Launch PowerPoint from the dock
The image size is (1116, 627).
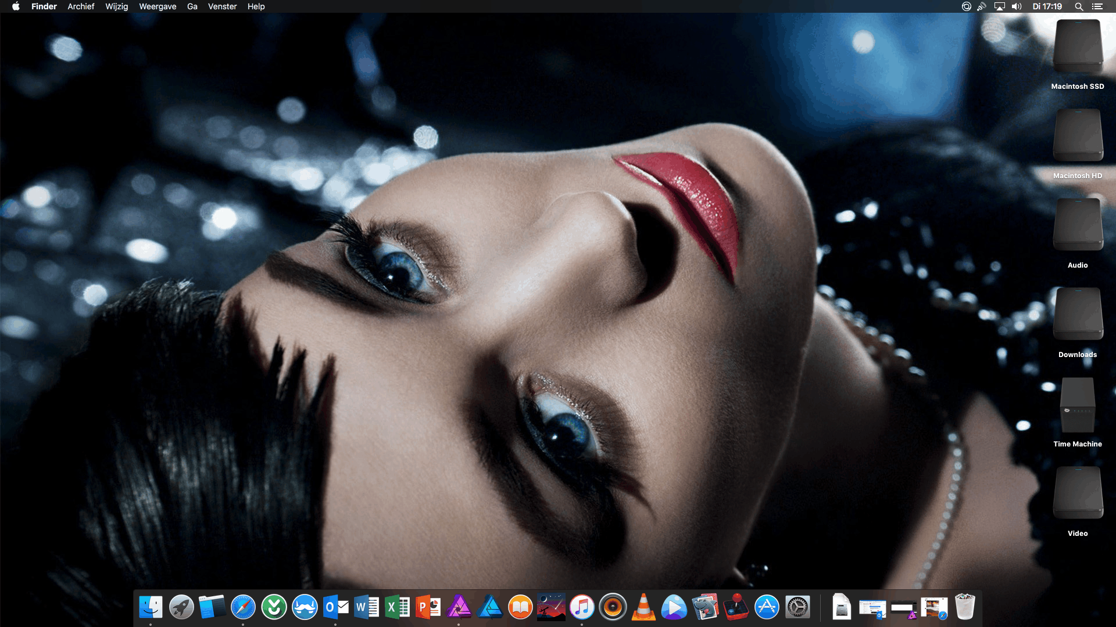pyautogui.click(x=428, y=608)
